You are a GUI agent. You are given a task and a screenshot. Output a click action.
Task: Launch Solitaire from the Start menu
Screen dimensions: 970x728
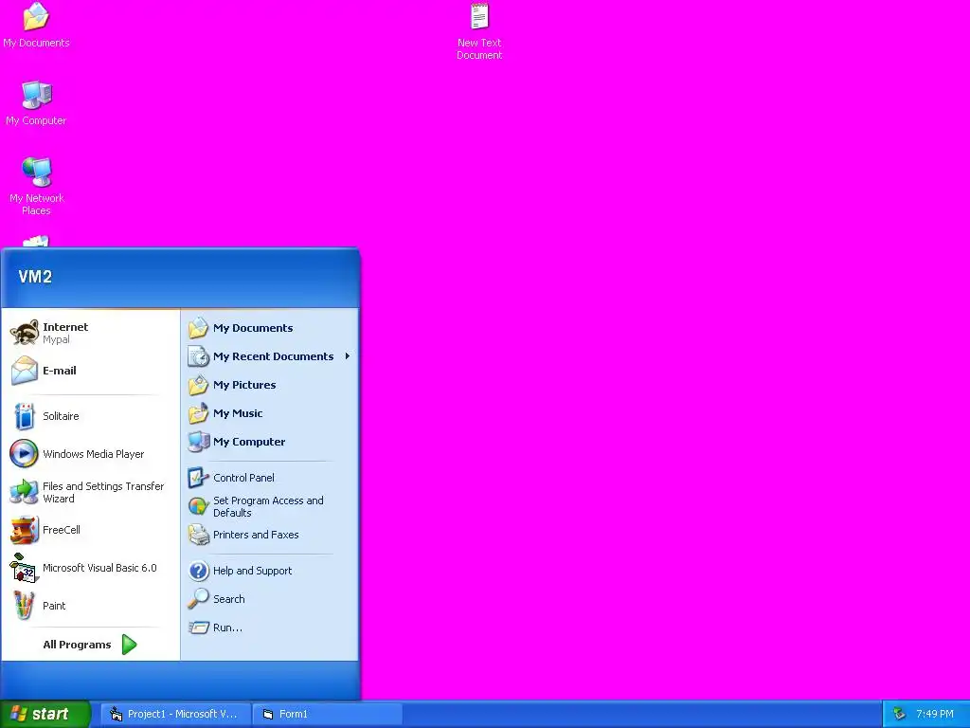pyautogui.click(x=61, y=416)
